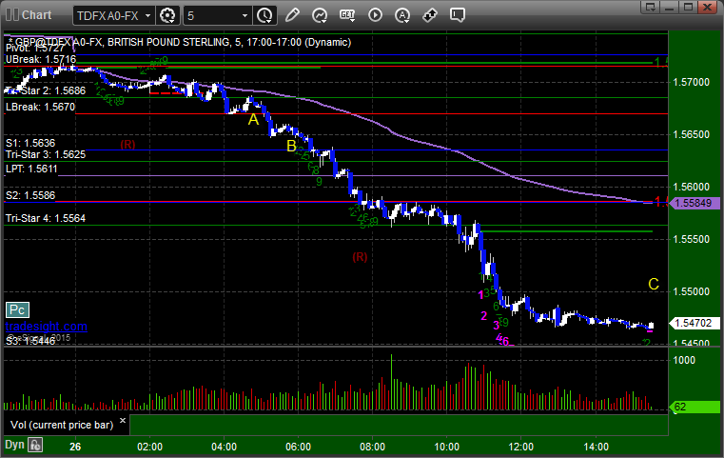Screen dimensions: 724x458
Task: Open the clock time-frame menu
Action: [x=264, y=16]
